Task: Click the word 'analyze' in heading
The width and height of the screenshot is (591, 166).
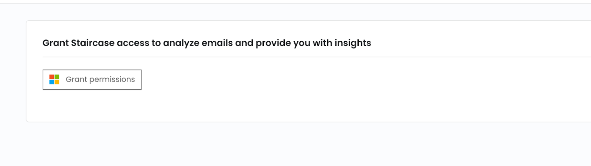Action: pos(181,44)
